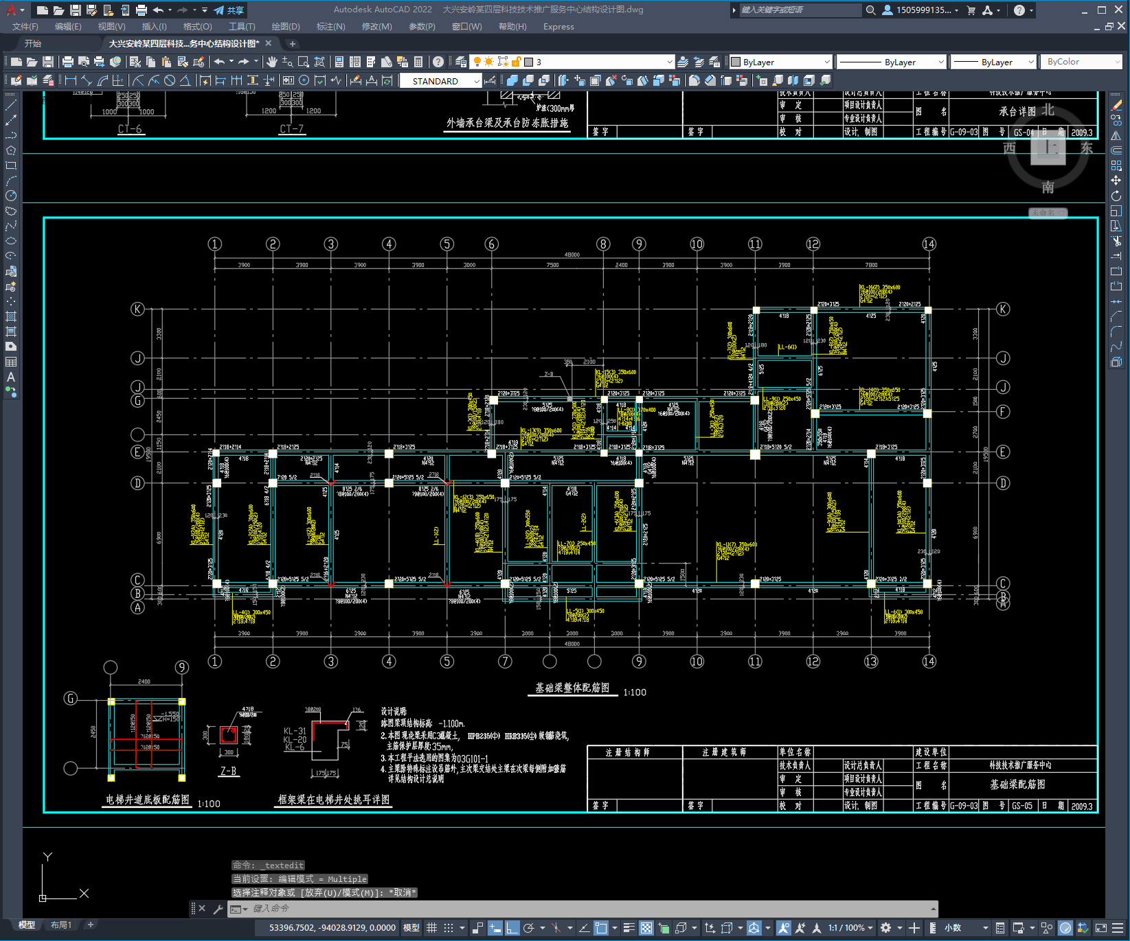
Task: Toggle Clean Screen in status bar
Action: 1100,928
